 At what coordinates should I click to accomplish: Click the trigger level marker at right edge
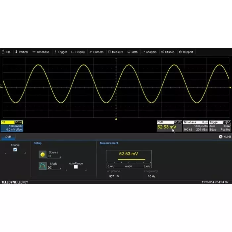(230, 87)
